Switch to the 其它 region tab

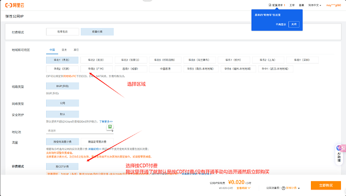(76, 50)
